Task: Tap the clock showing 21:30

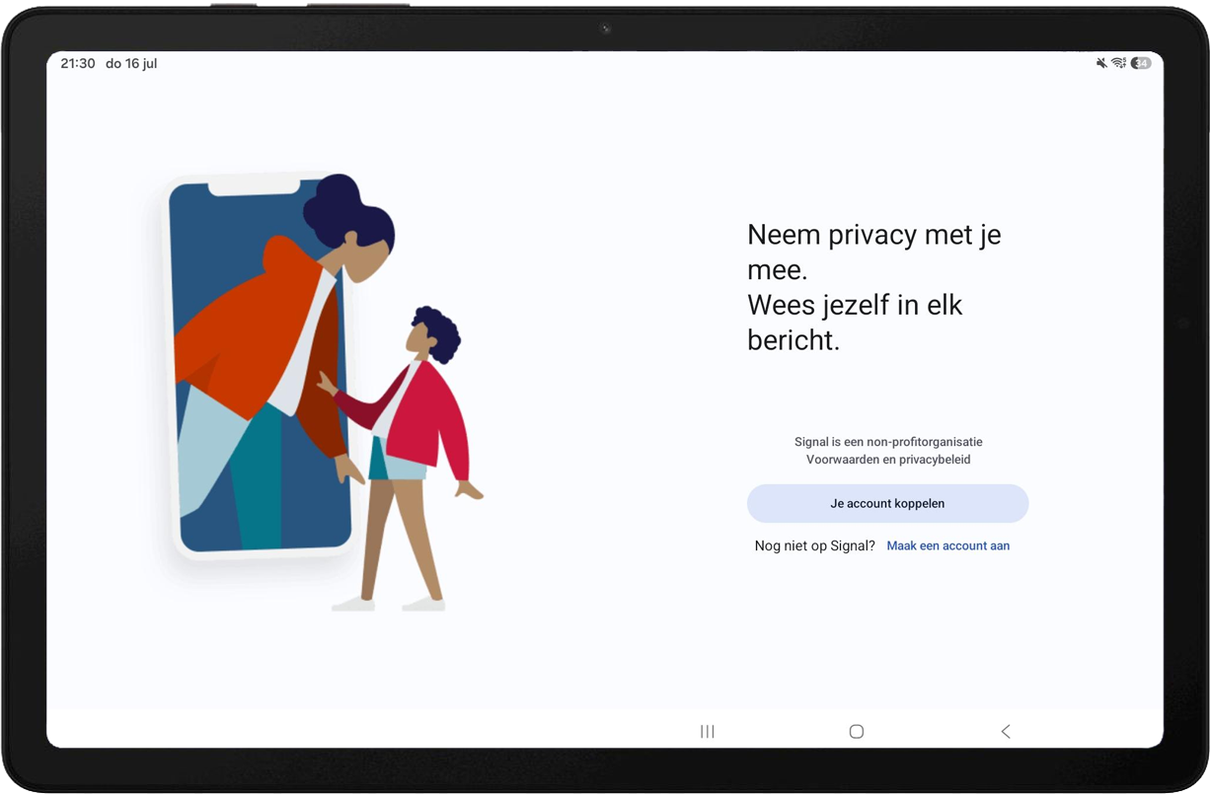Action: [78, 63]
